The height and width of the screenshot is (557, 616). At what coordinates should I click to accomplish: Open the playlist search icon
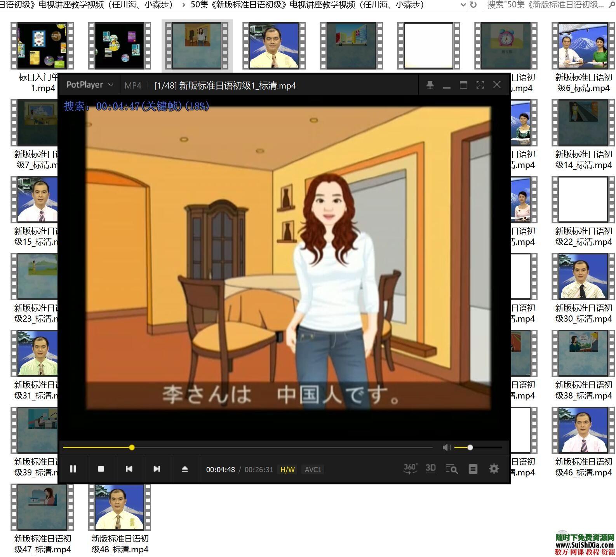452,469
